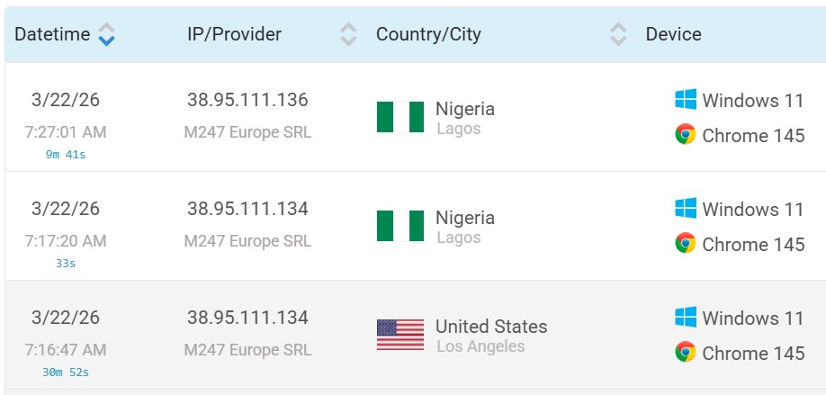Click the Windows logo in the first row

686,100
